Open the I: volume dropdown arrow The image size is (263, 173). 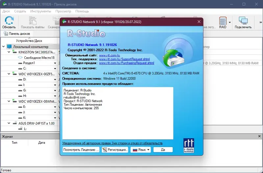pyautogui.click(x=55, y=85)
